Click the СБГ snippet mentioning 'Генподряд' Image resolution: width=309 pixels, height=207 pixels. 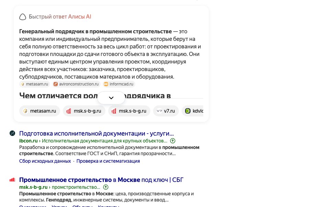106,197
